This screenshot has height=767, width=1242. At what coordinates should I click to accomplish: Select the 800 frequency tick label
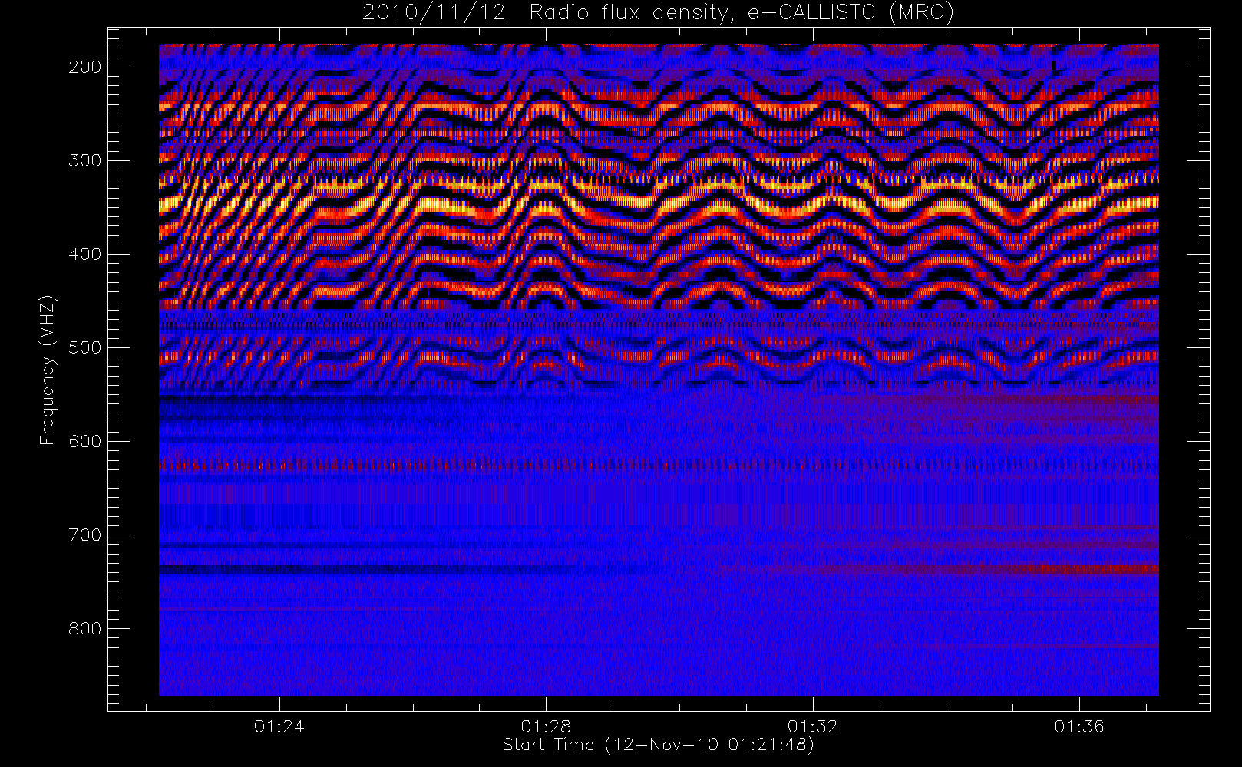coord(84,628)
